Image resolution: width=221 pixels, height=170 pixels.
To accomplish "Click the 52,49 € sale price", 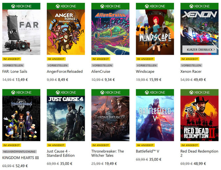I will [x=22, y=166].
